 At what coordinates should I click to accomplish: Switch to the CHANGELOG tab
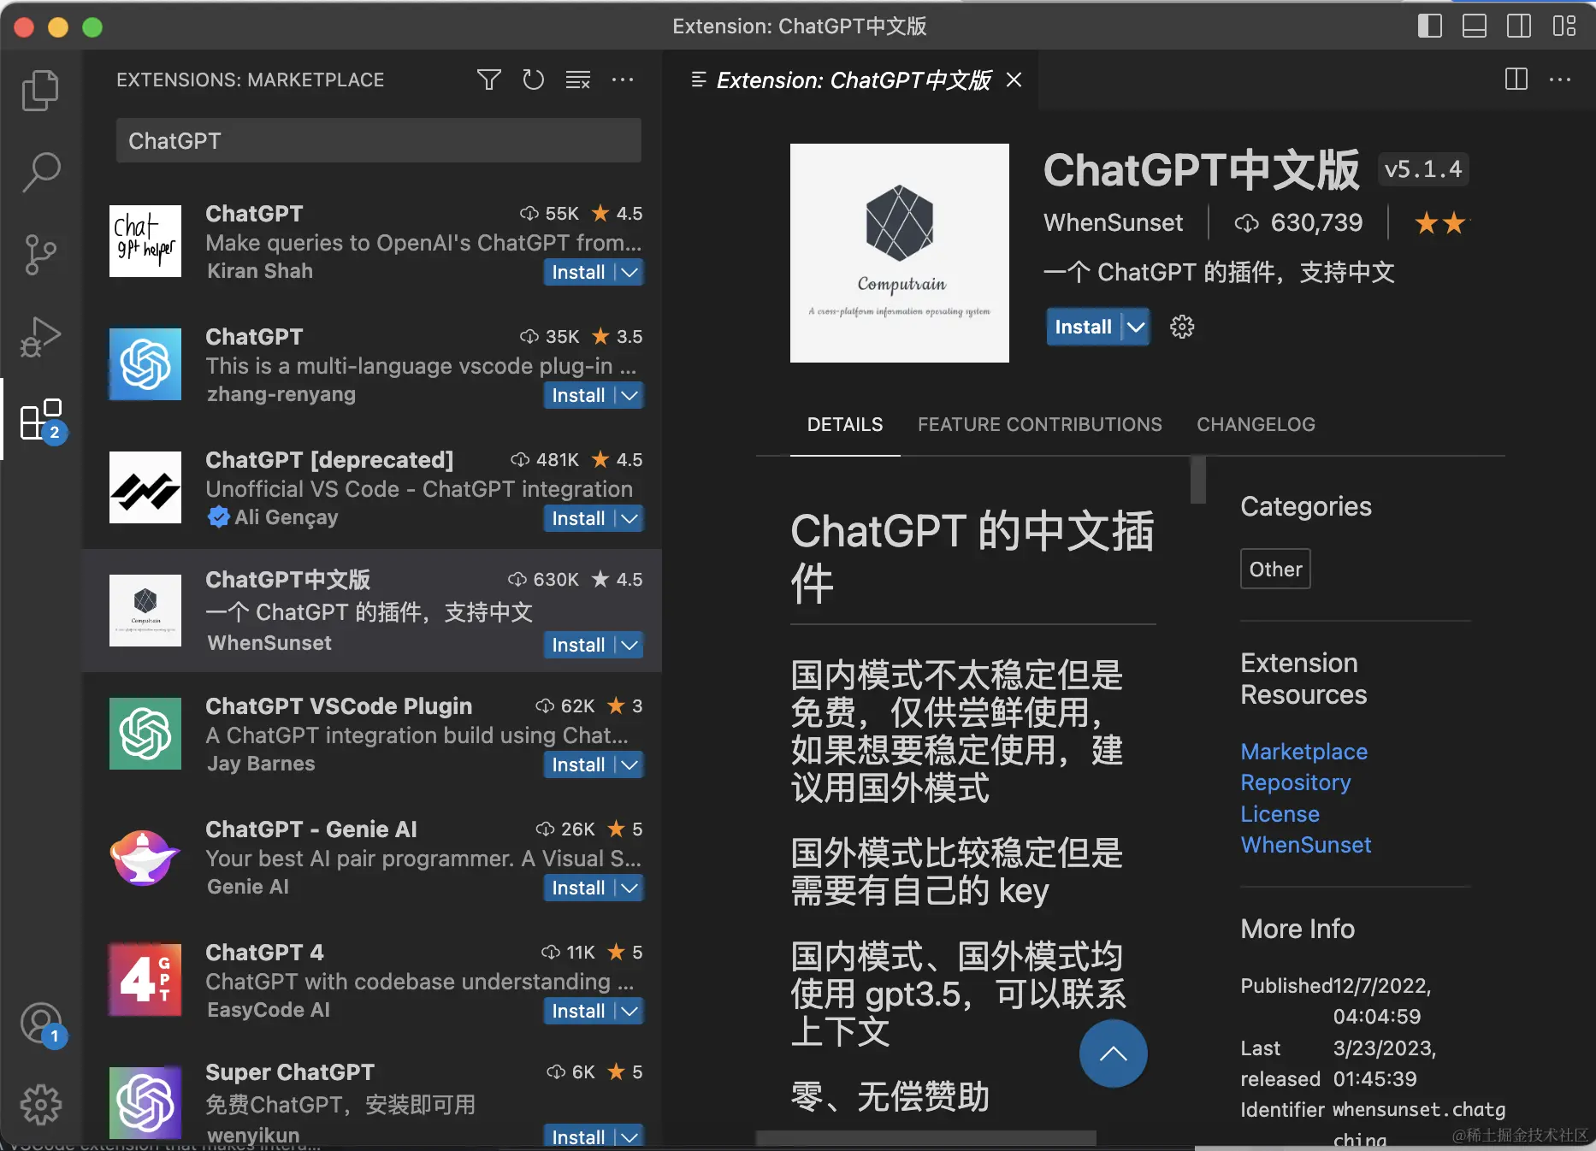[1256, 425]
